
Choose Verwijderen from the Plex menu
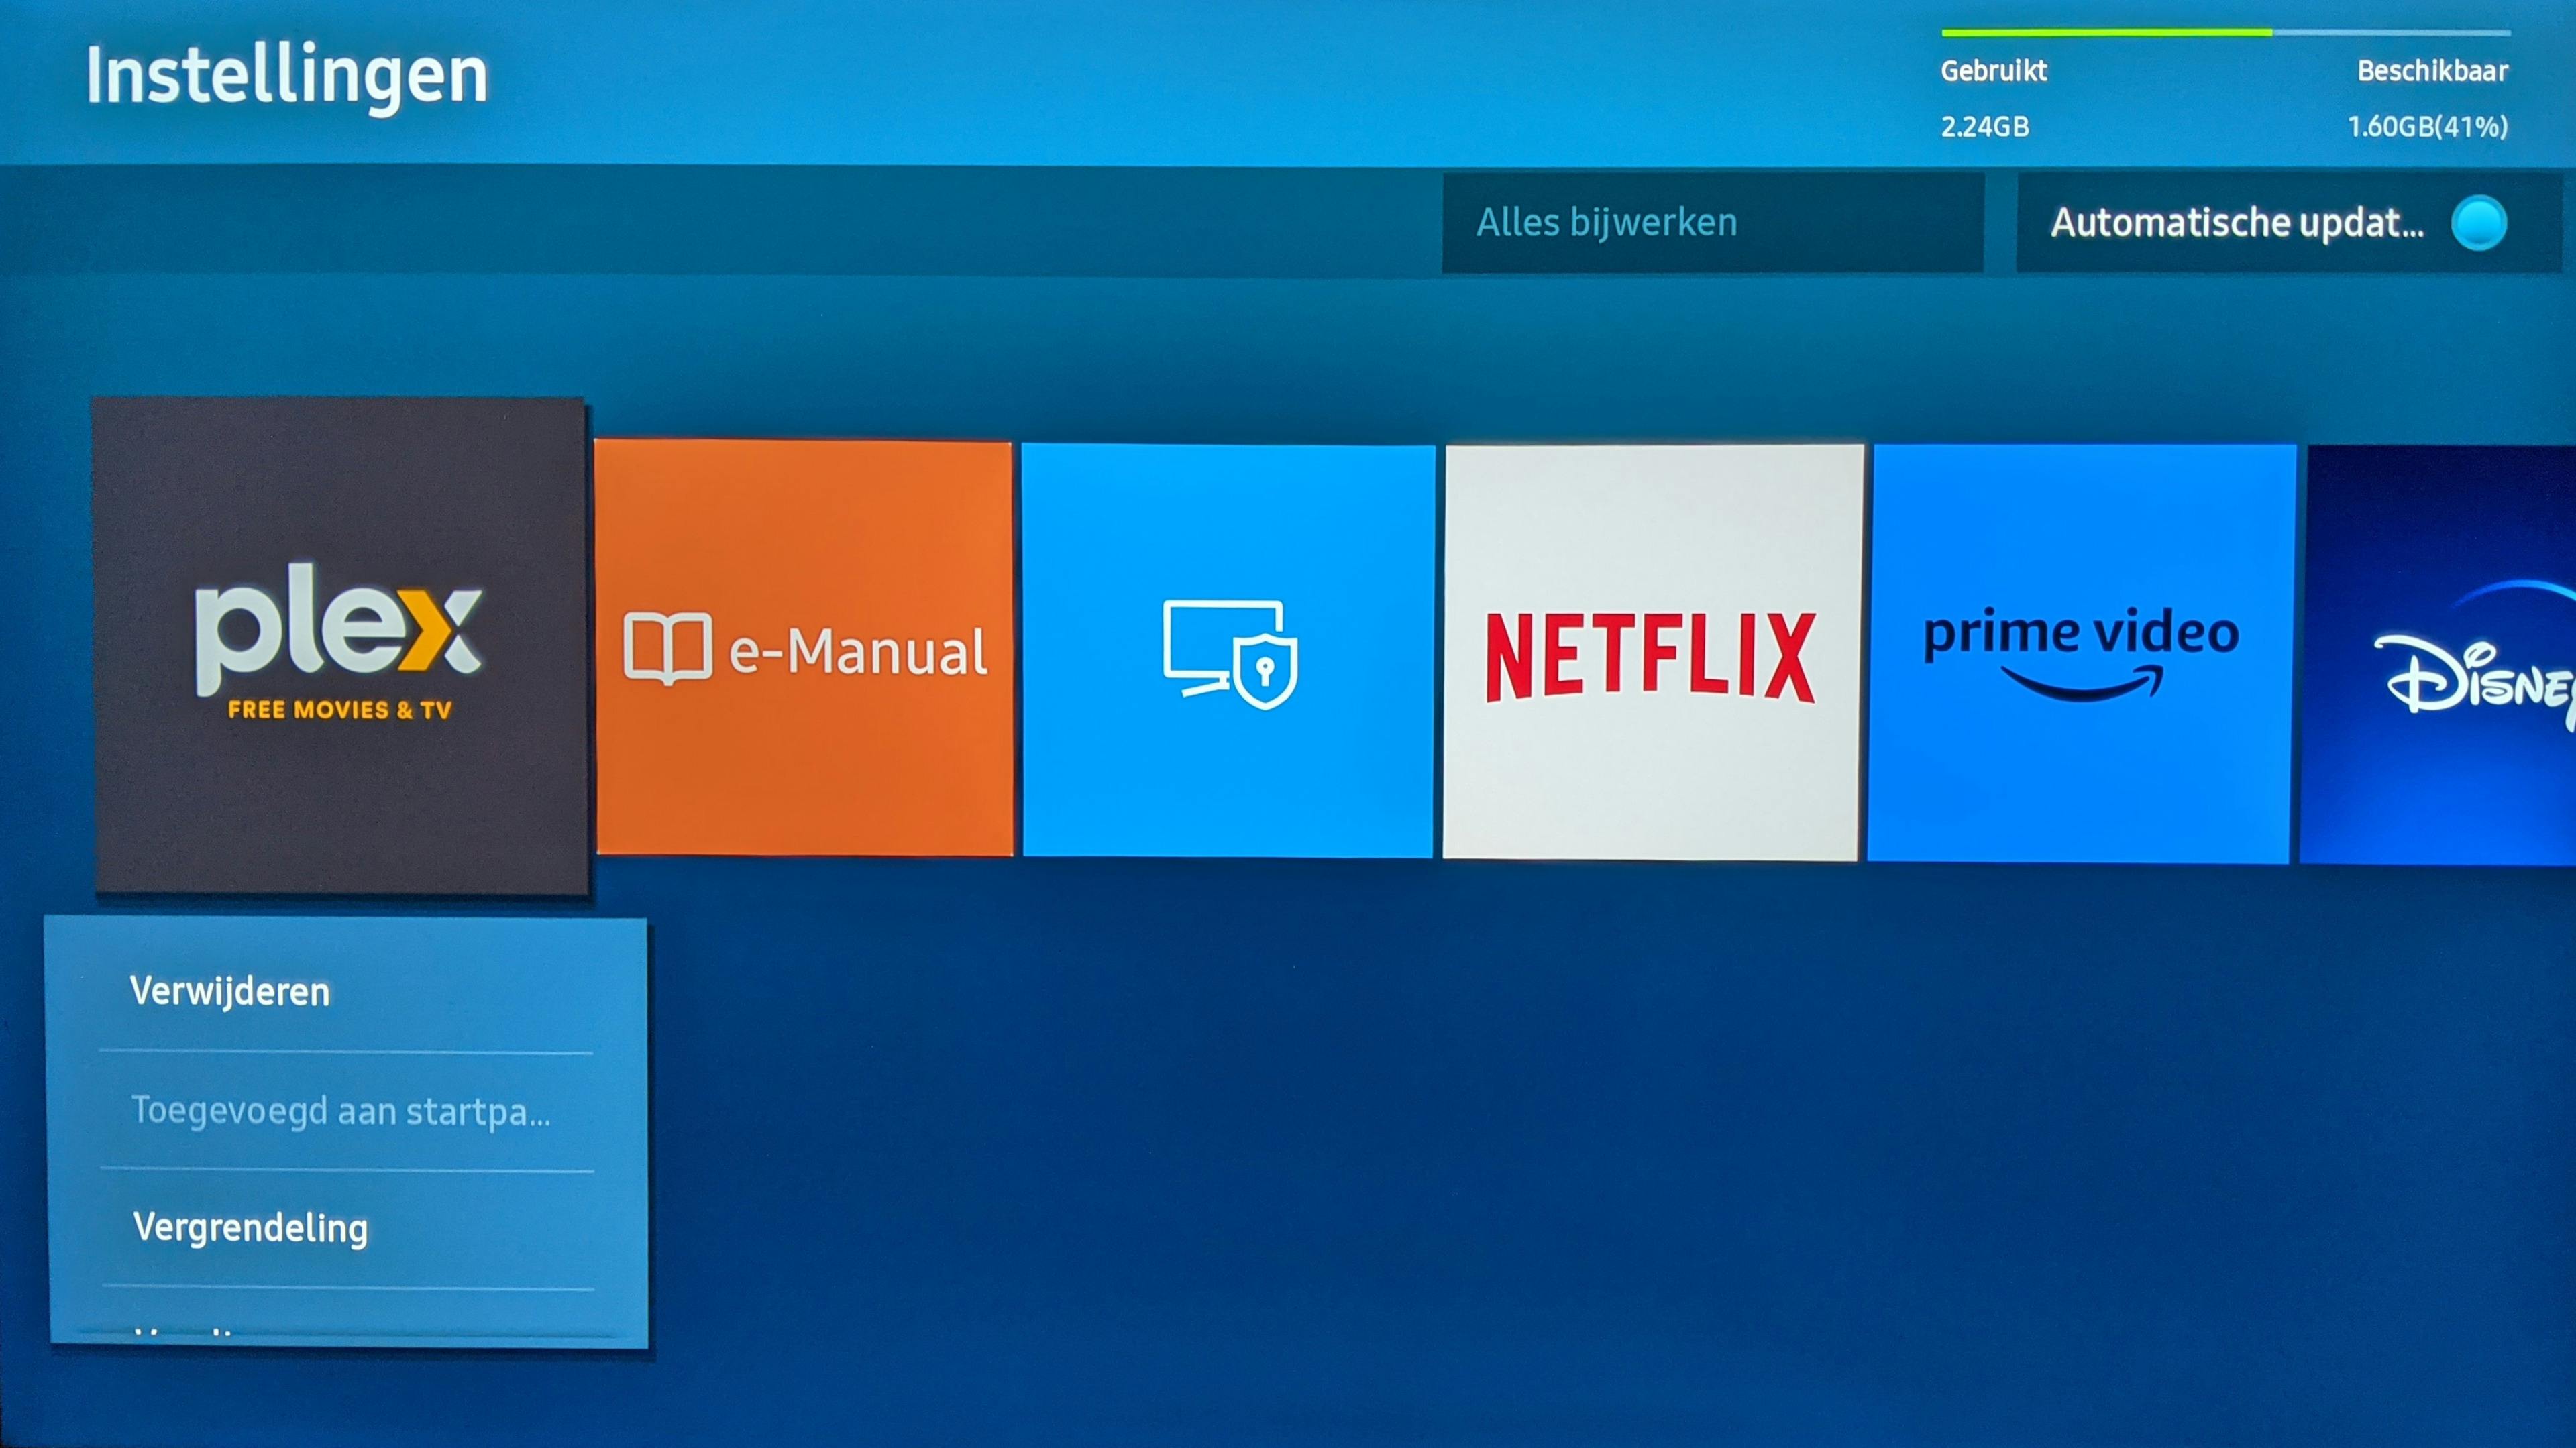(x=230, y=992)
